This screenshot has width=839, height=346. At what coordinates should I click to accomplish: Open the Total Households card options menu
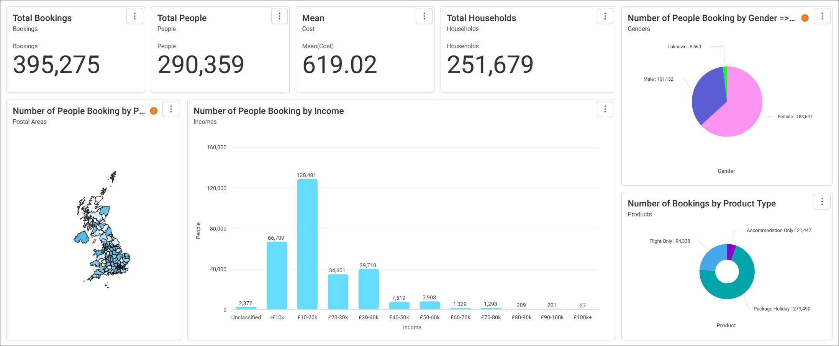click(605, 16)
